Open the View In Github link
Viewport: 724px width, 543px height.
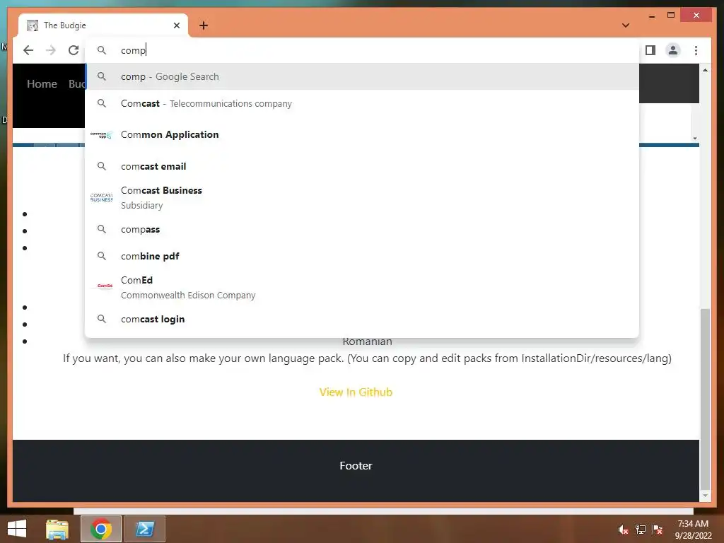pyautogui.click(x=356, y=392)
